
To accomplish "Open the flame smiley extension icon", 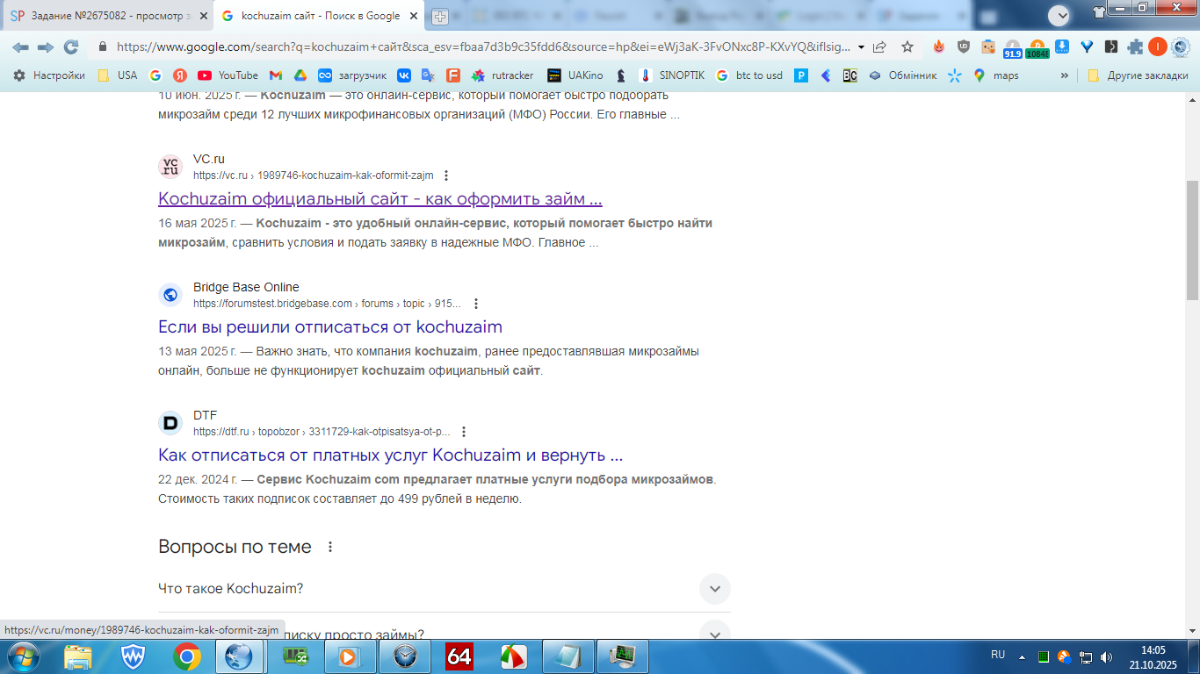I will (x=939, y=47).
